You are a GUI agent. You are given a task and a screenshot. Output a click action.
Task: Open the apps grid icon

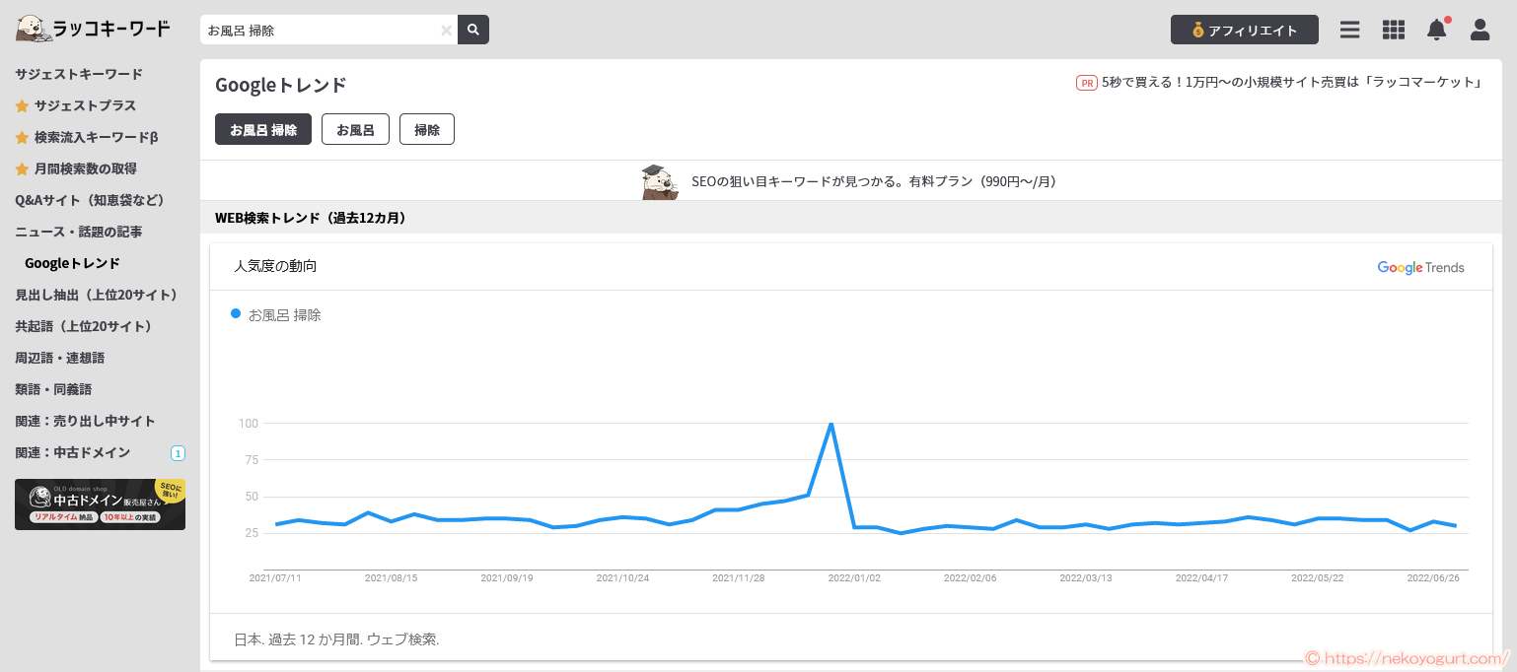(1393, 30)
